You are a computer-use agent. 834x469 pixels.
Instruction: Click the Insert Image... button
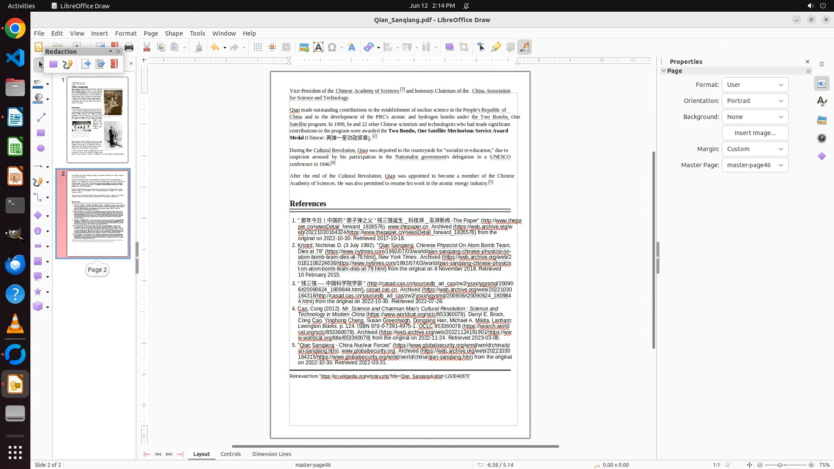click(755, 133)
